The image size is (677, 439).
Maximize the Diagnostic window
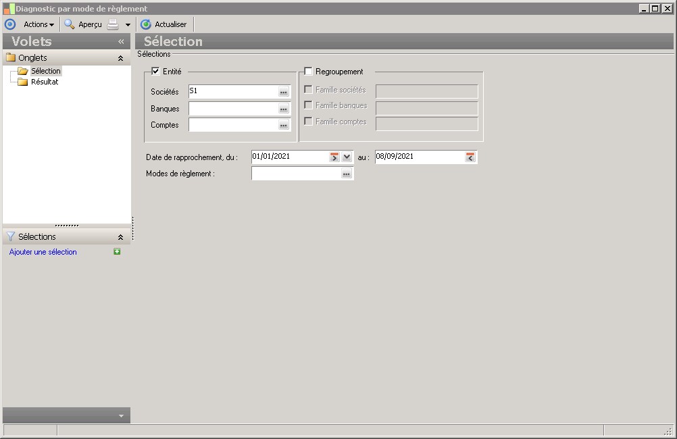click(655, 8)
